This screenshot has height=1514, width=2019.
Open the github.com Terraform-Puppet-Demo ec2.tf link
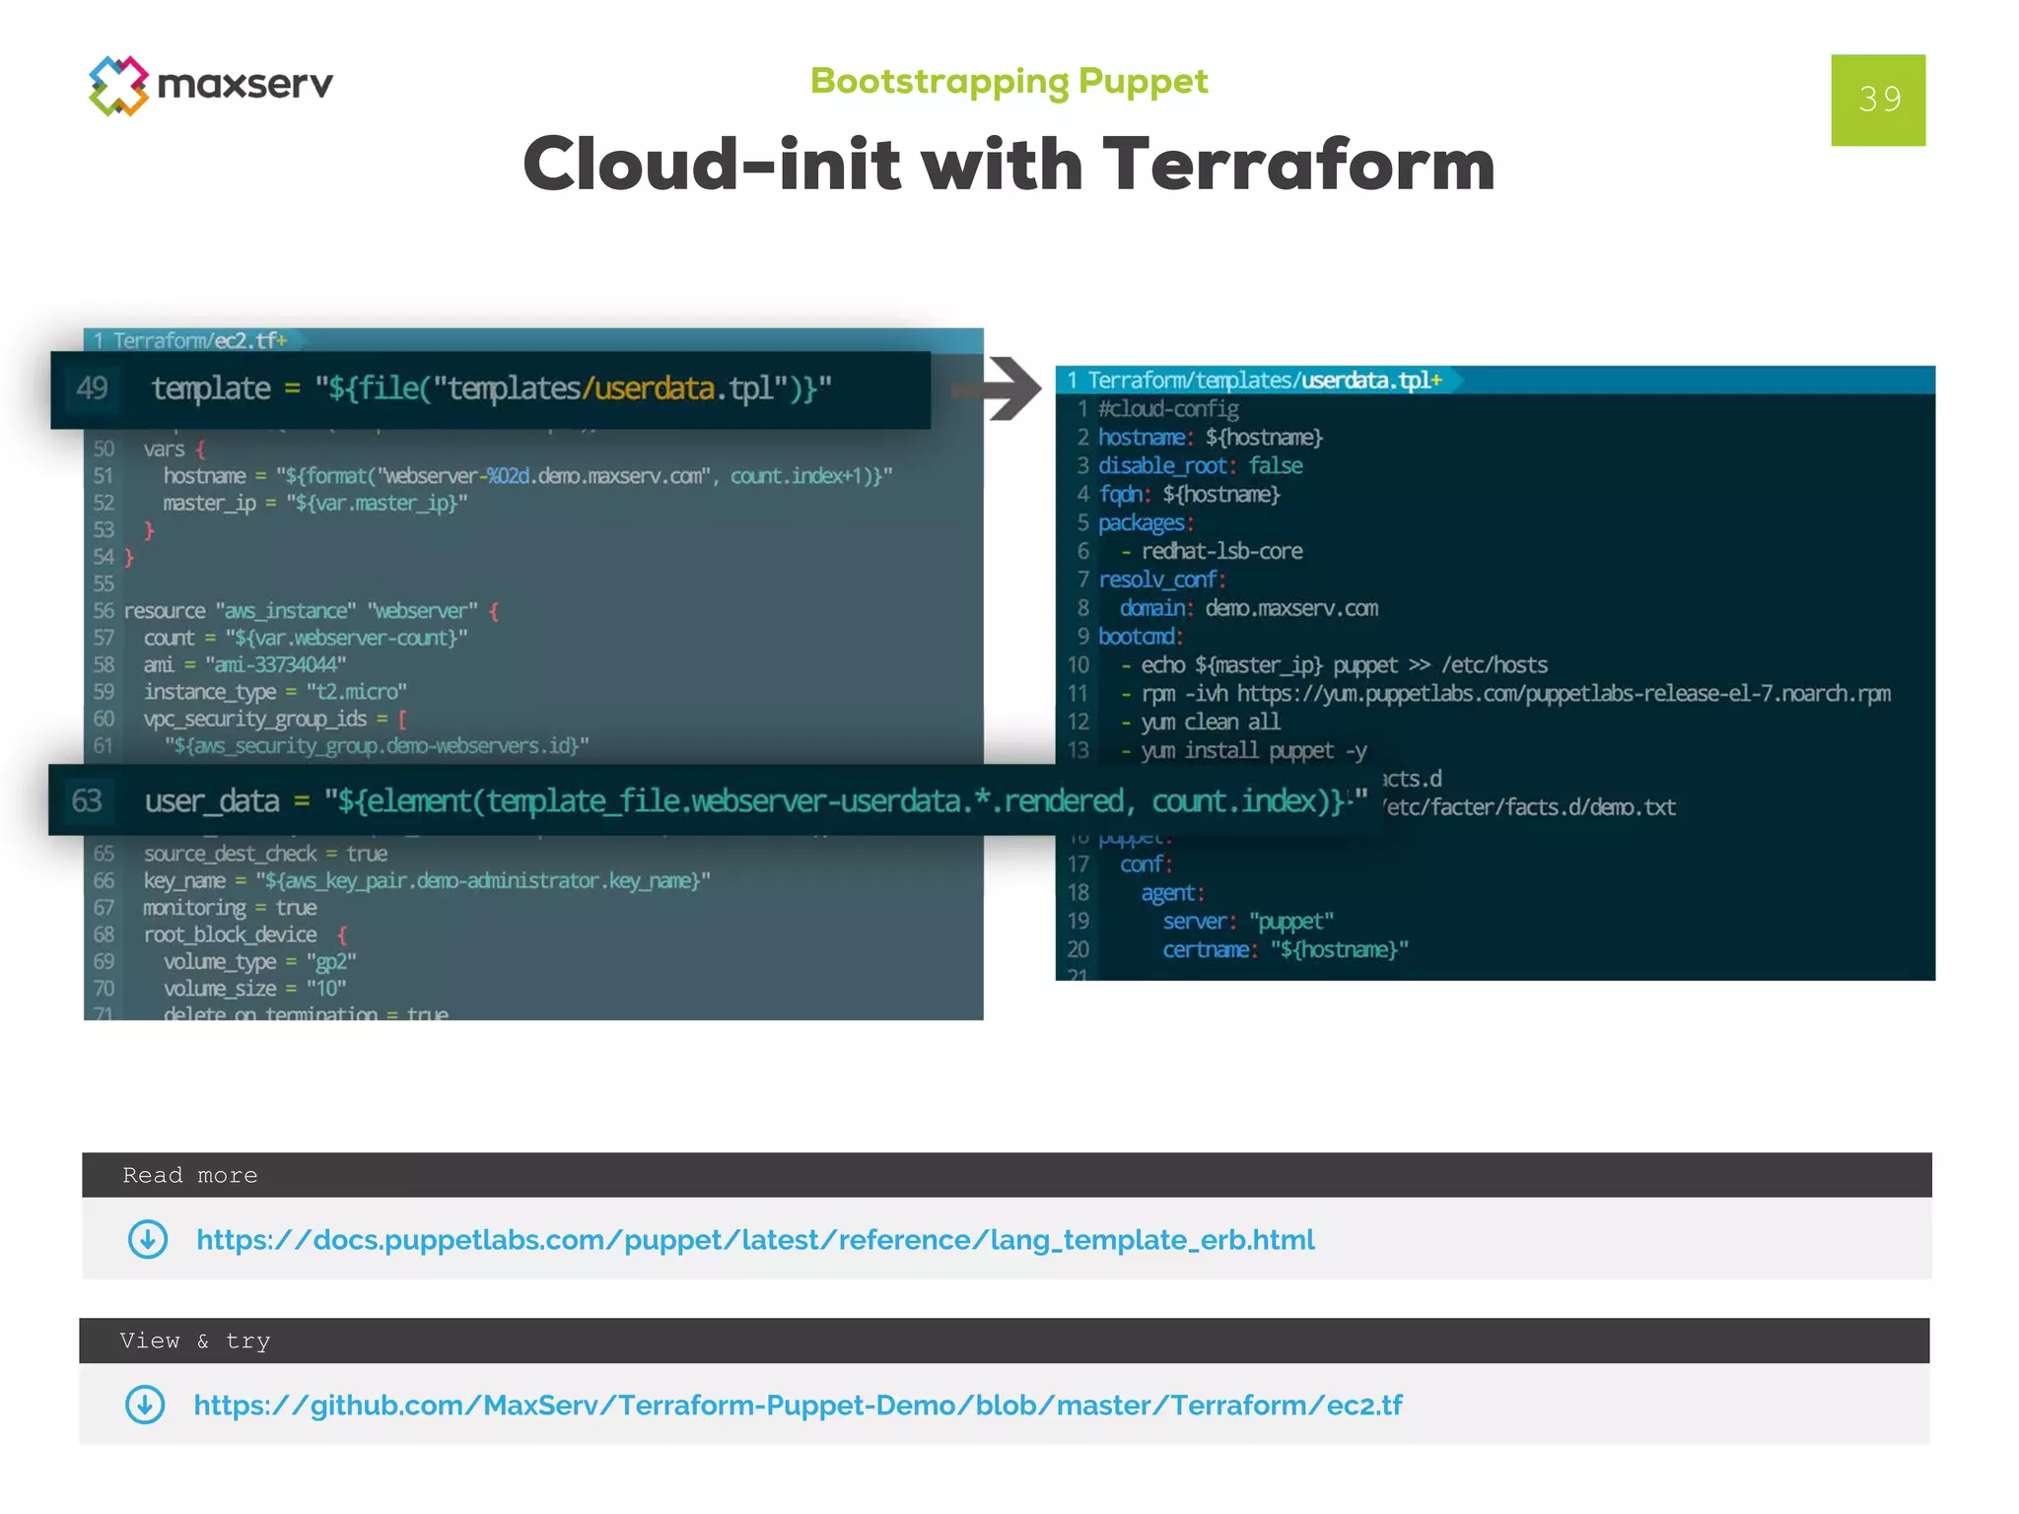[x=798, y=1406]
